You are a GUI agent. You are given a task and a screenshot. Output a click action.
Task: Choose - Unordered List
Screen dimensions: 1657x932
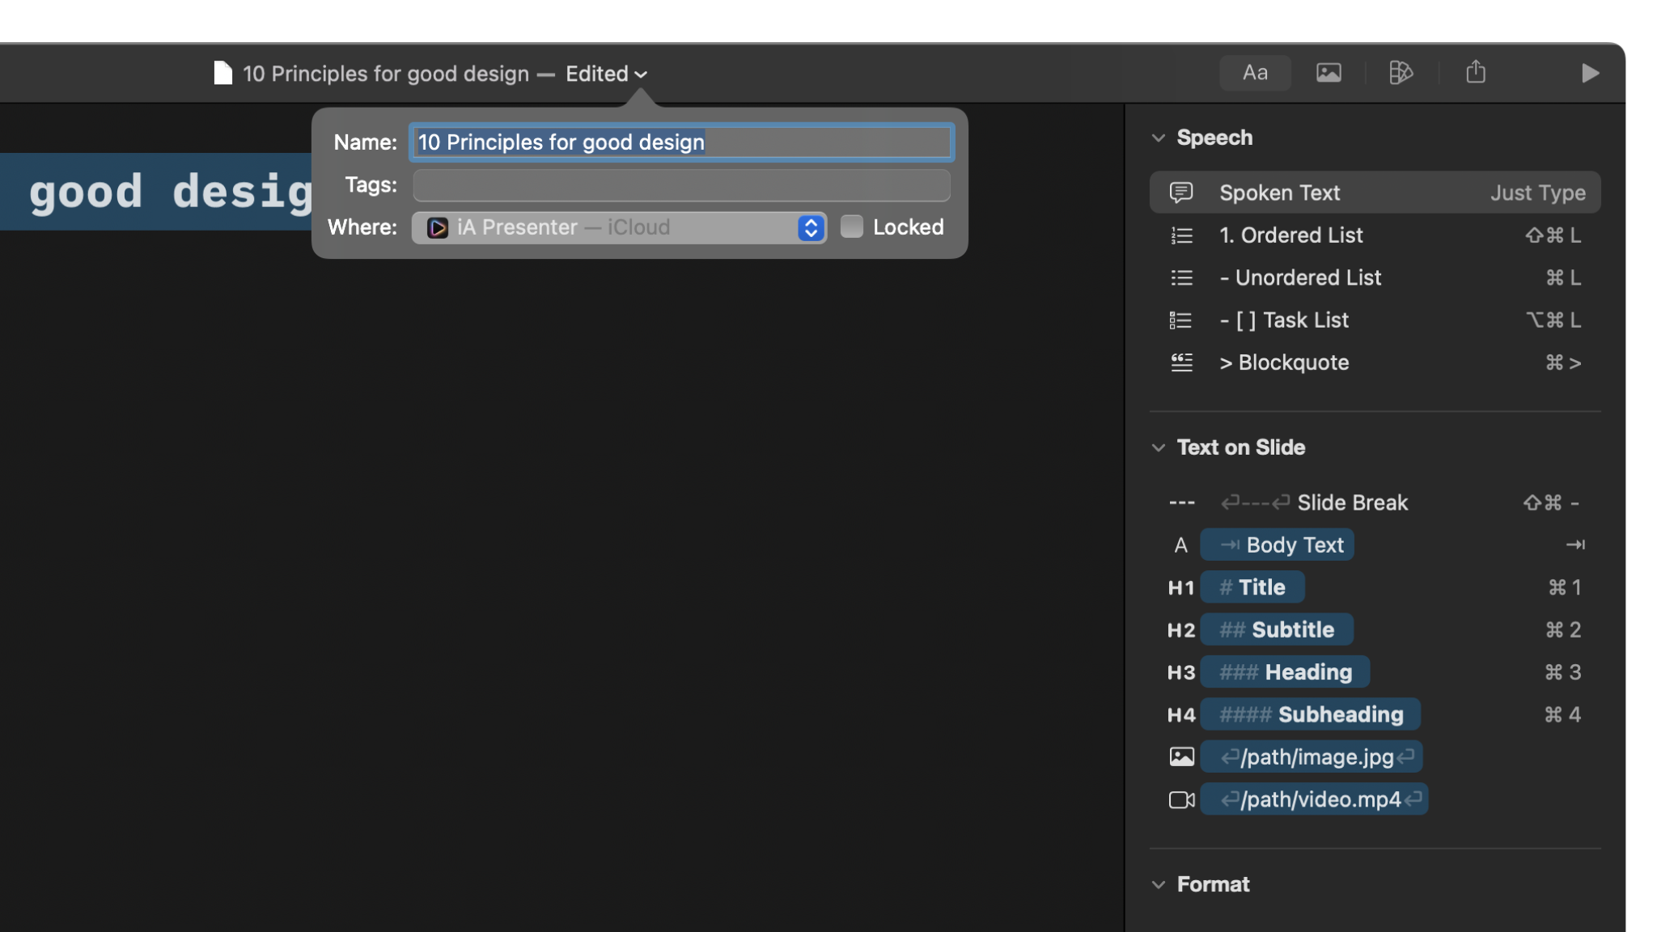[1375, 277]
